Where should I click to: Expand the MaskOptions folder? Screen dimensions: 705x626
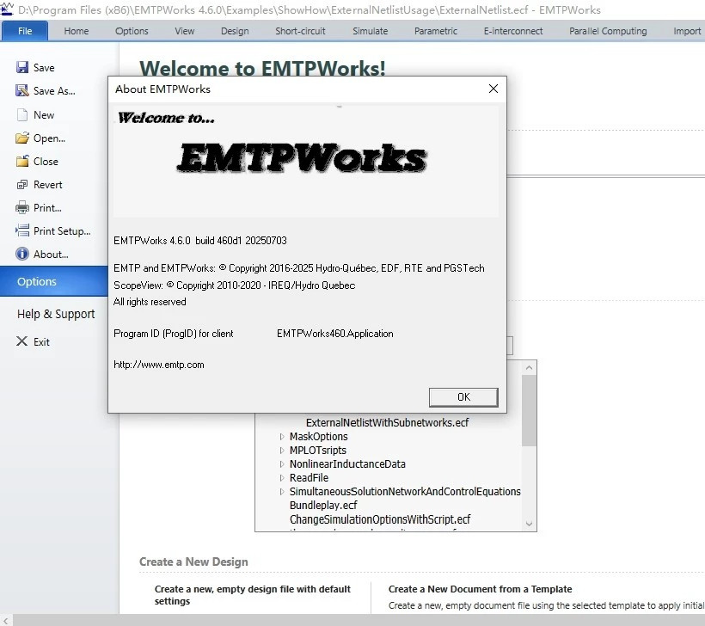tap(282, 436)
